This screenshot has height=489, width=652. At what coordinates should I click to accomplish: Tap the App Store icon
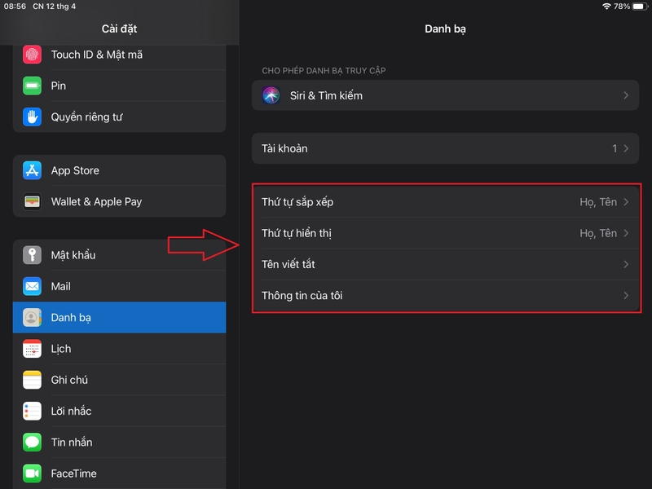tap(32, 170)
